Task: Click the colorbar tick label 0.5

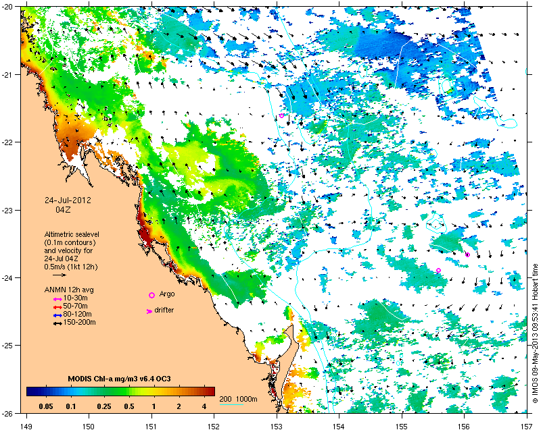Action: pyautogui.click(x=128, y=406)
